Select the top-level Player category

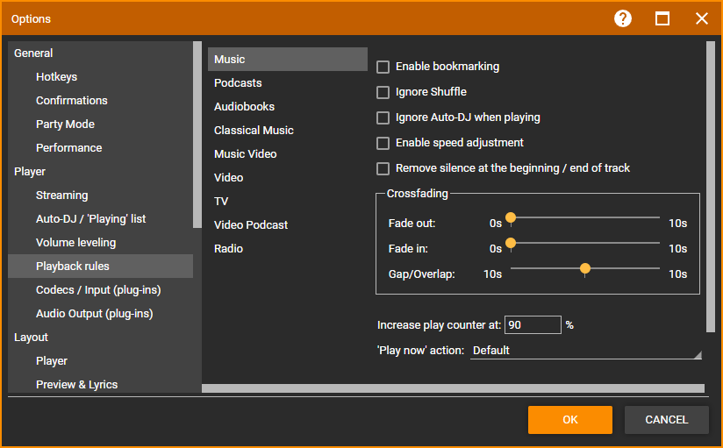(101, 172)
